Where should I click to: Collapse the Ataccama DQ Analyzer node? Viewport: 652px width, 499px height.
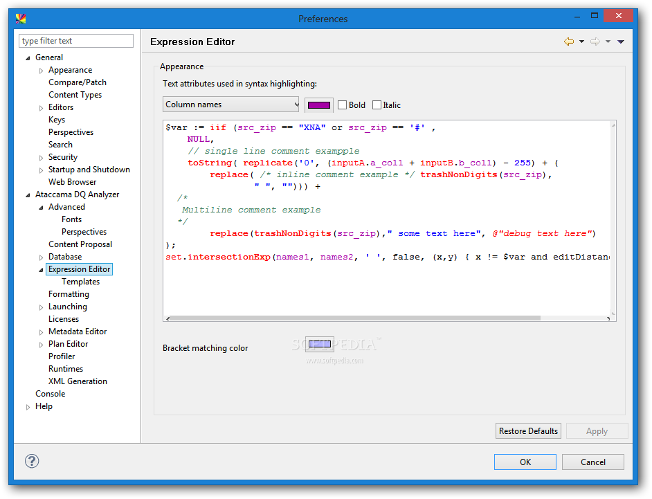click(x=28, y=195)
